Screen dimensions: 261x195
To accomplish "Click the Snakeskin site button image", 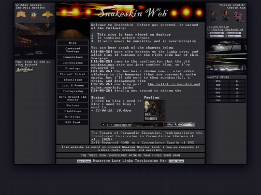I will point(25,69).
